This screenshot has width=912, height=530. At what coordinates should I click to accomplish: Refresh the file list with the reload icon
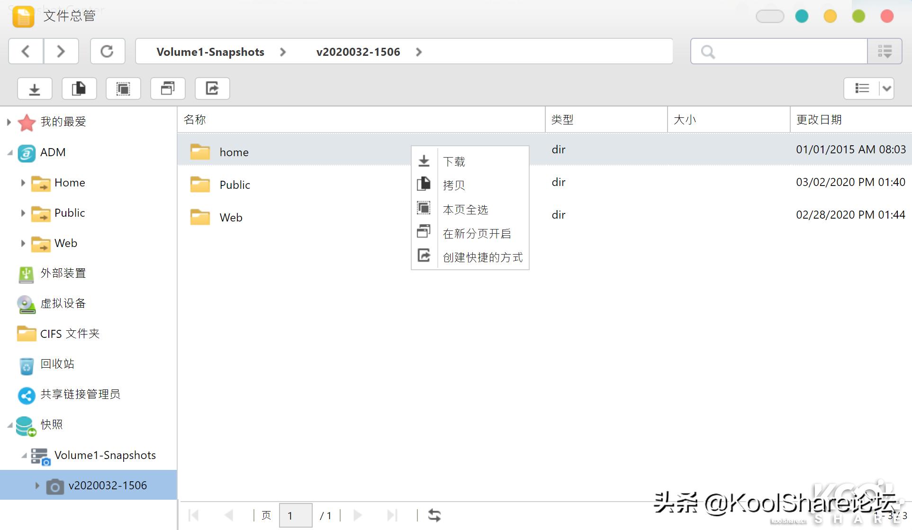pyautogui.click(x=107, y=51)
